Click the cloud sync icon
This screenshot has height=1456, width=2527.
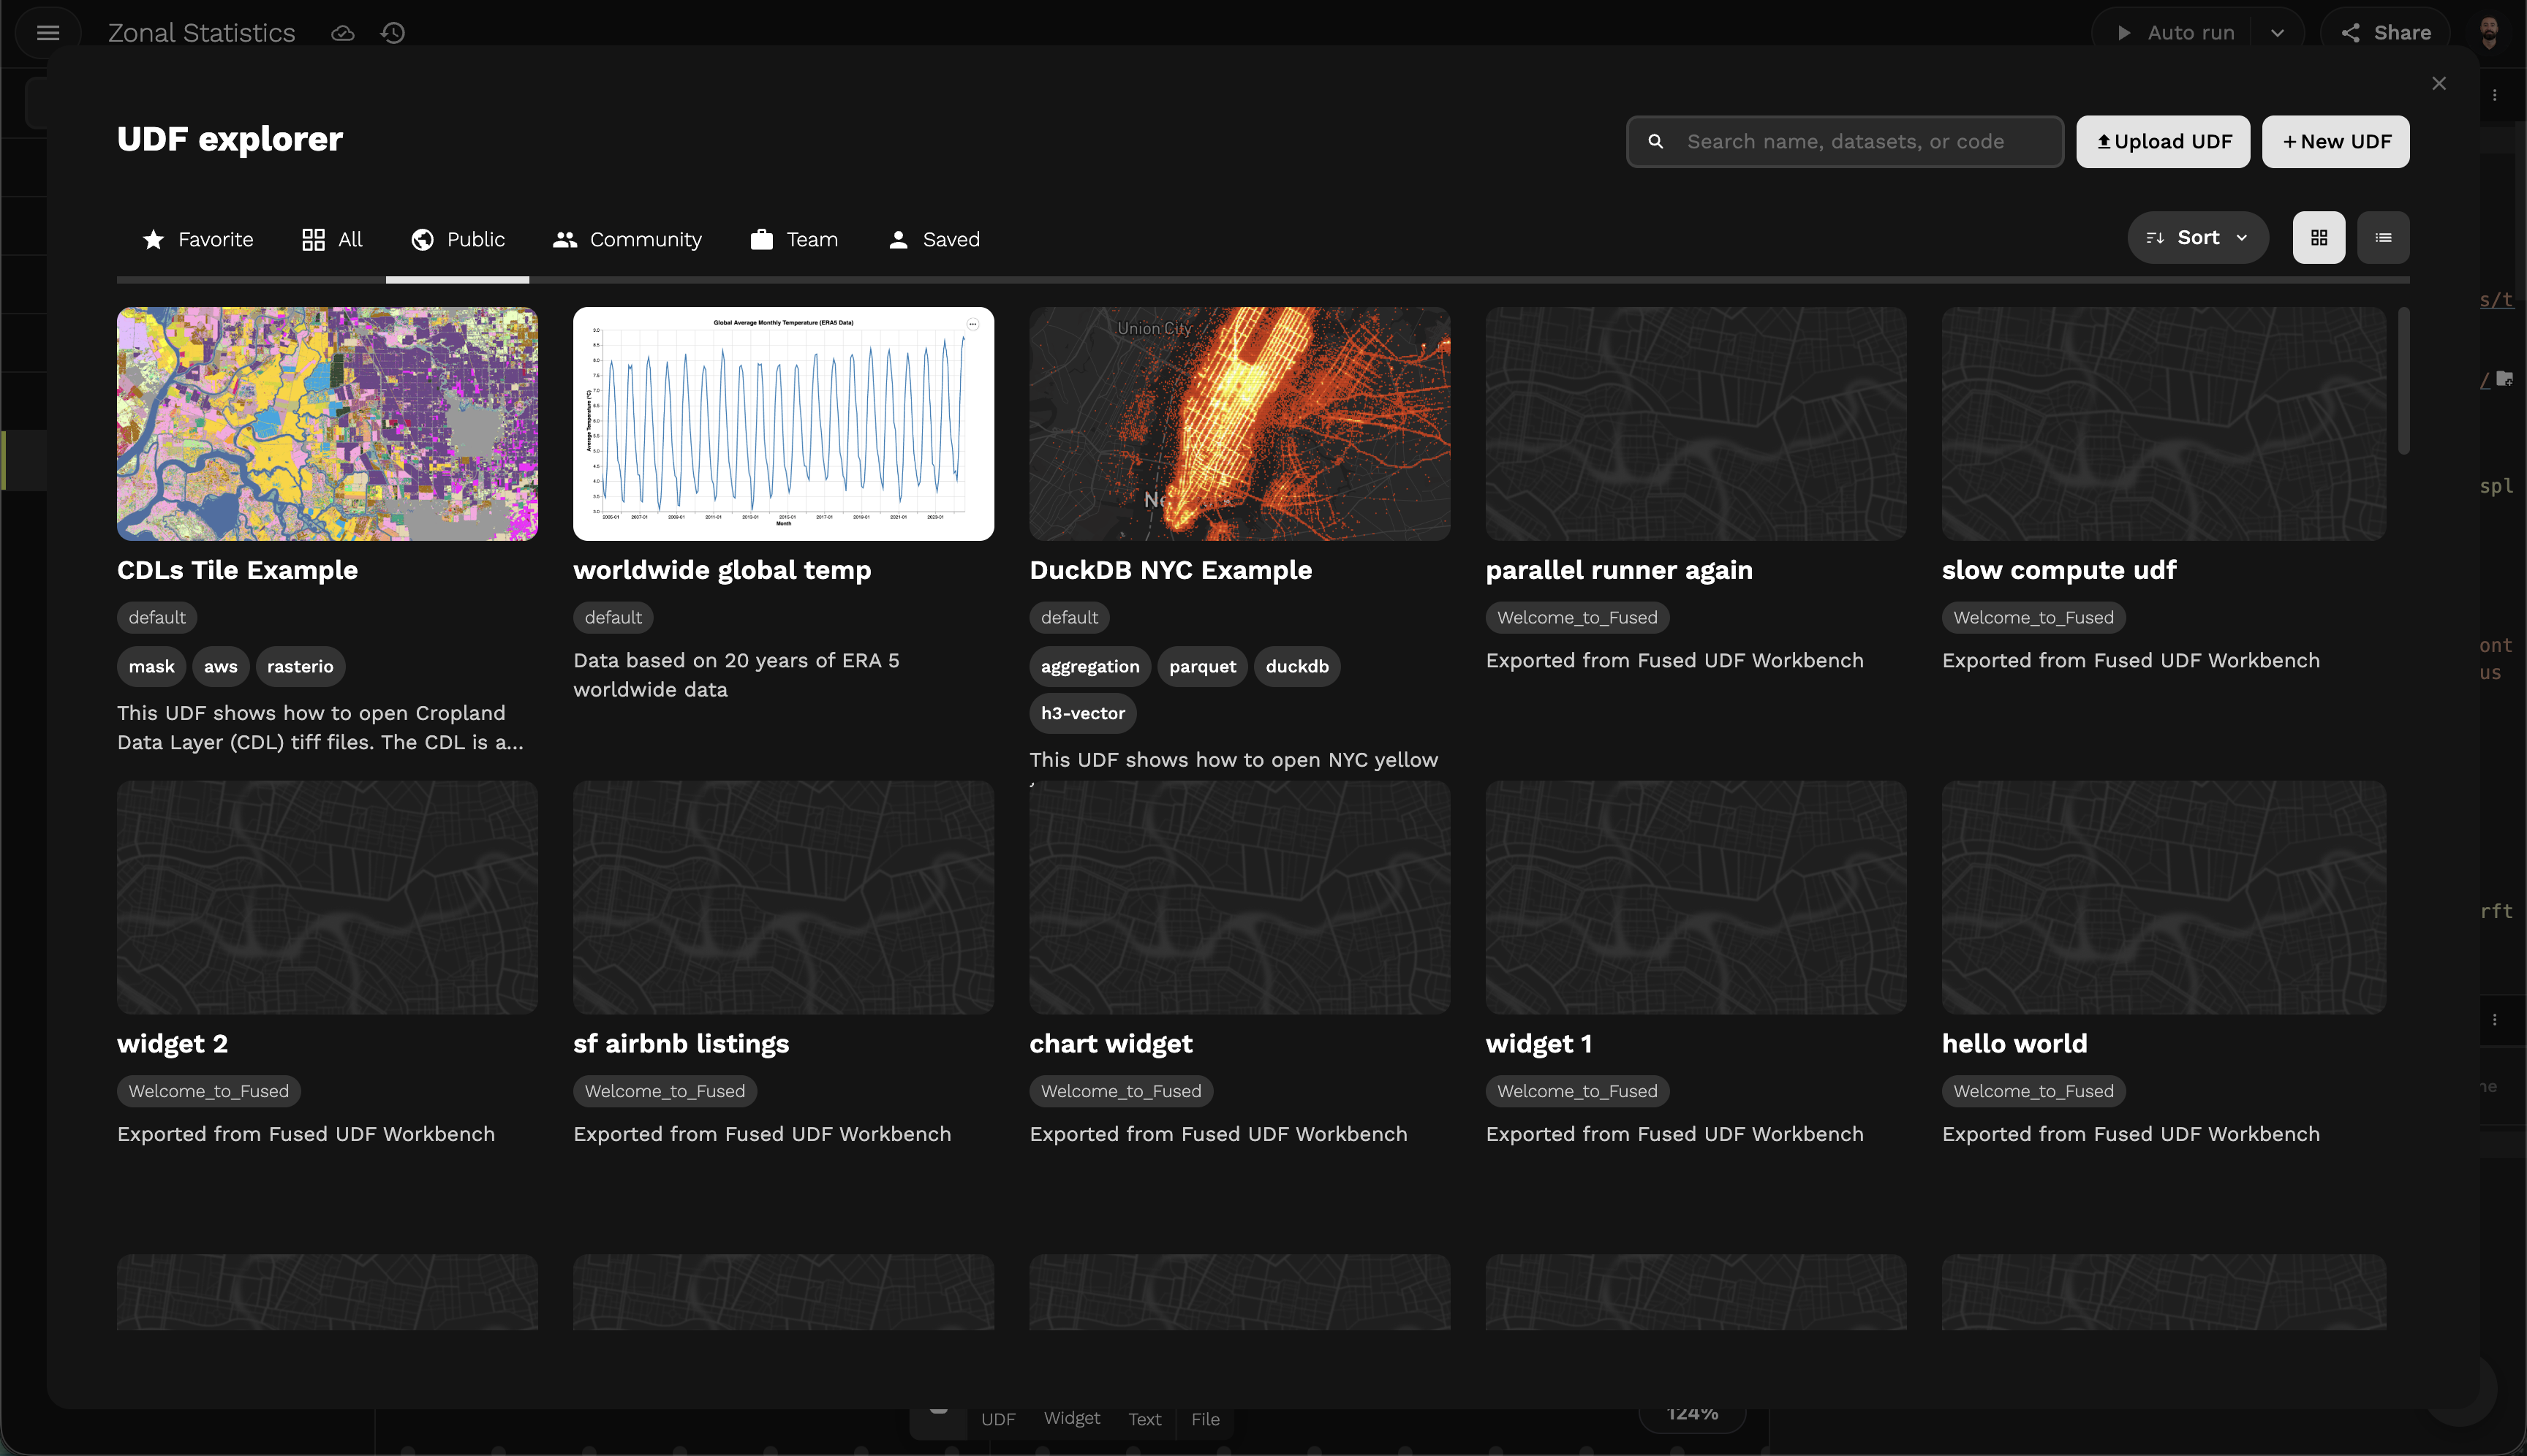343,33
